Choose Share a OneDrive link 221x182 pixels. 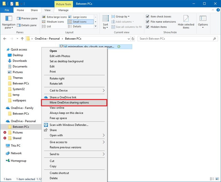pyautogui.click(x=74, y=97)
